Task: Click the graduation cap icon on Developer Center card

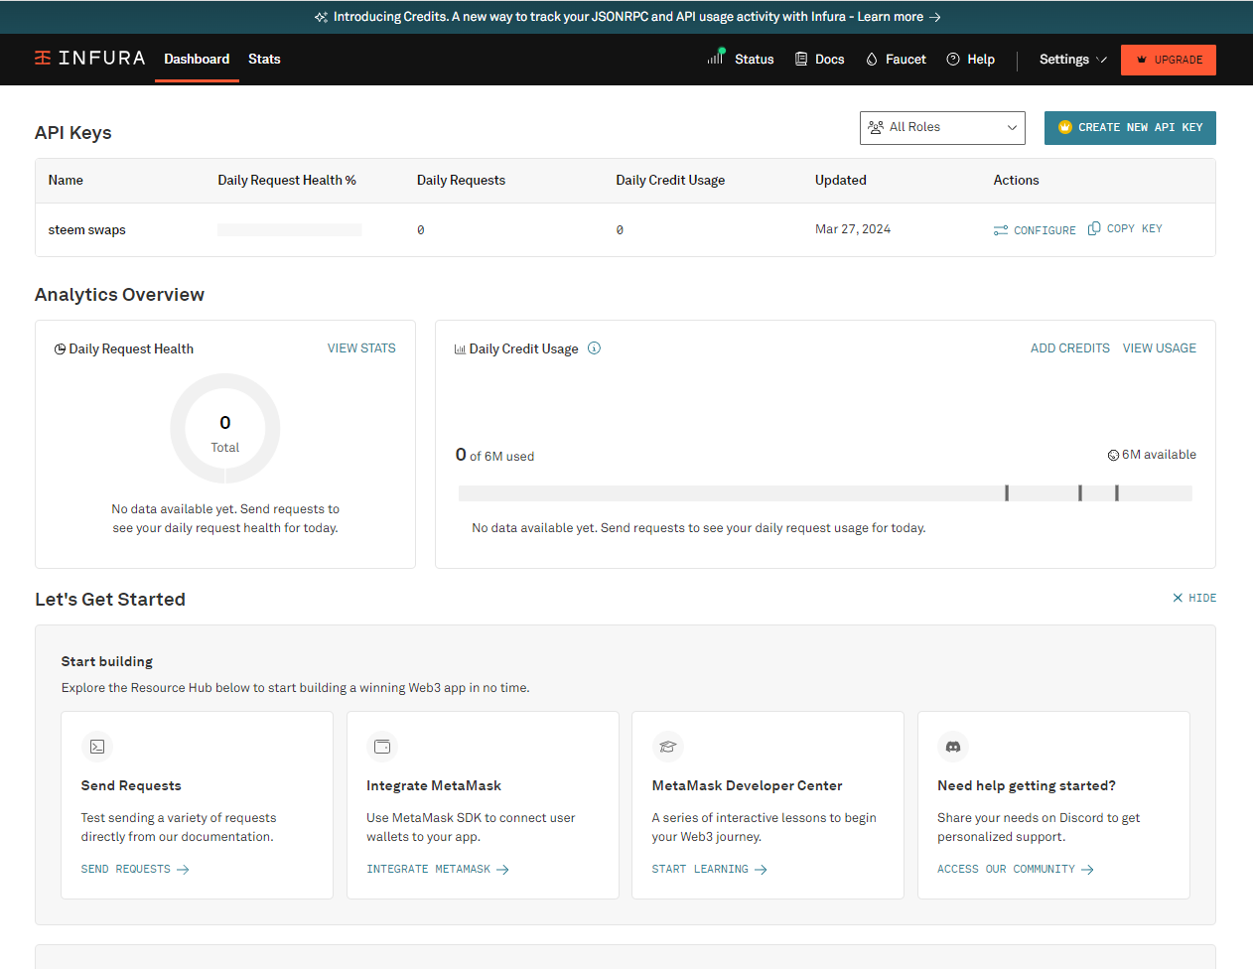Action: click(668, 747)
